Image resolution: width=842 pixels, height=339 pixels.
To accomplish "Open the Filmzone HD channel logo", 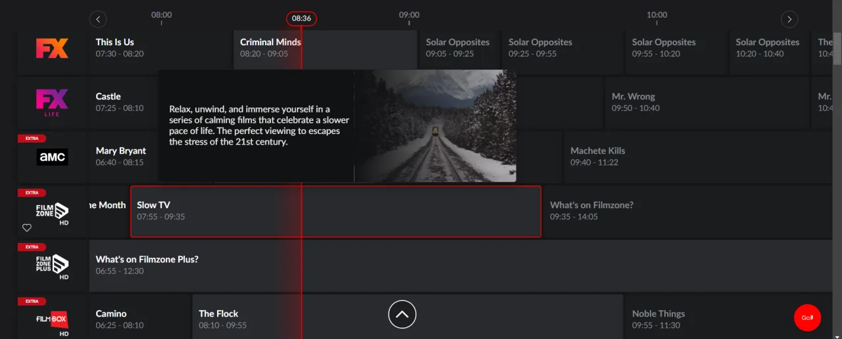I will pyautogui.click(x=53, y=214).
